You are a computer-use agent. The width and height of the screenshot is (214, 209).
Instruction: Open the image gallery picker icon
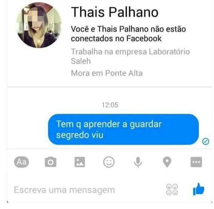tap(80, 162)
